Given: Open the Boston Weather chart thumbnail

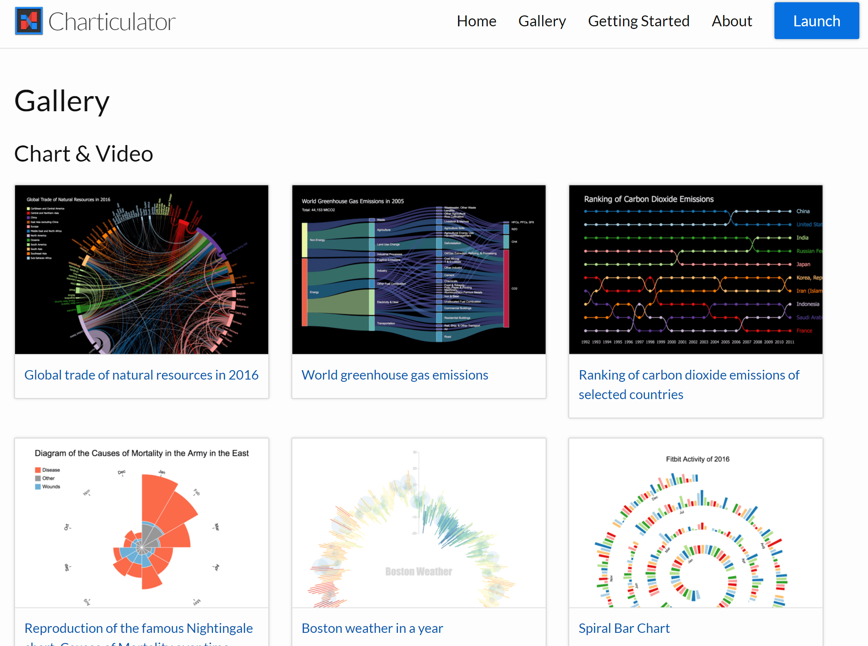Looking at the screenshot, I should click(x=419, y=523).
